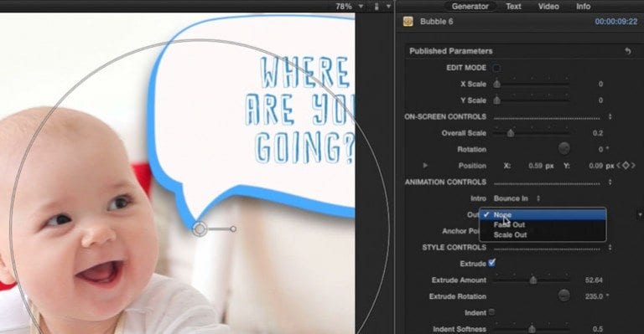Open the 78% viewer zoom dropdown
The image size is (644, 334).
click(349, 6)
